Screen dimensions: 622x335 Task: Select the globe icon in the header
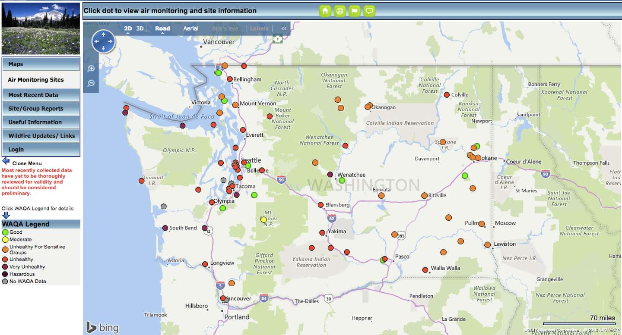(340, 10)
